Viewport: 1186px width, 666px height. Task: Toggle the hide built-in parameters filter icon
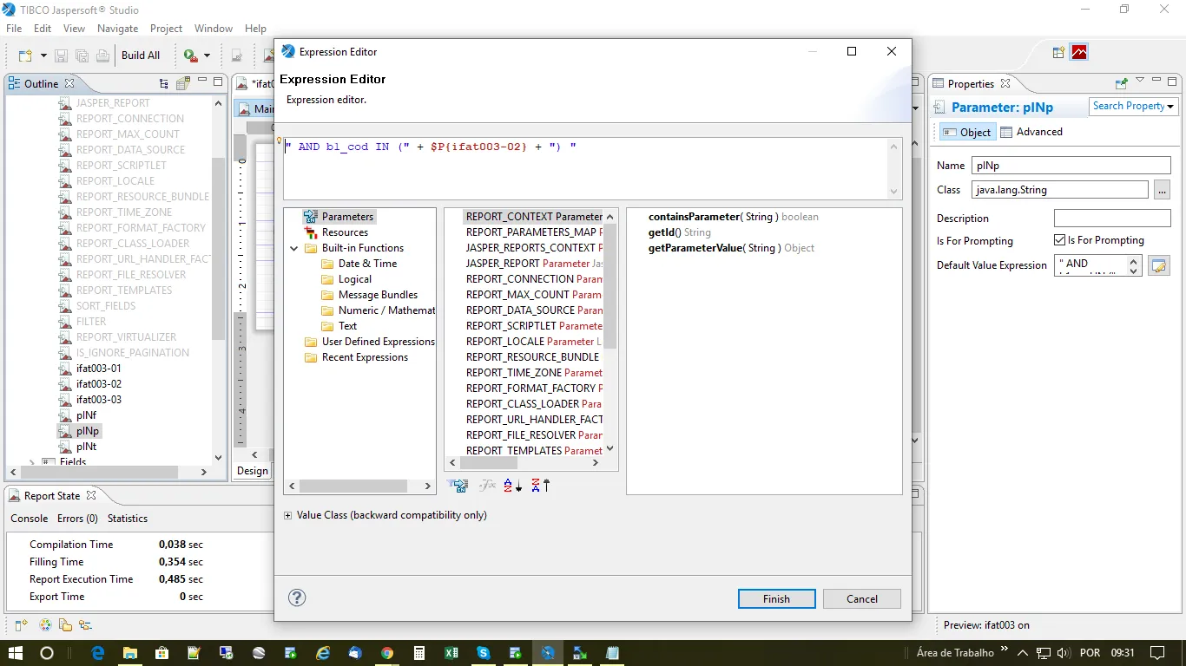tap(458, 486)
